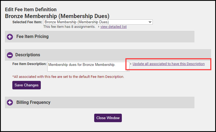Click arrow bullet before view detailed list
The height and width of the screenshot is (132, 216).
(99, 27)
